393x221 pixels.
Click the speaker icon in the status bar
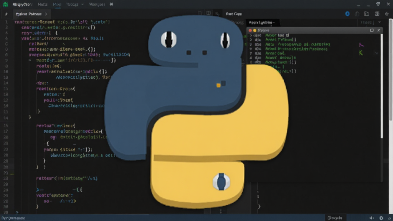[372, 218]
